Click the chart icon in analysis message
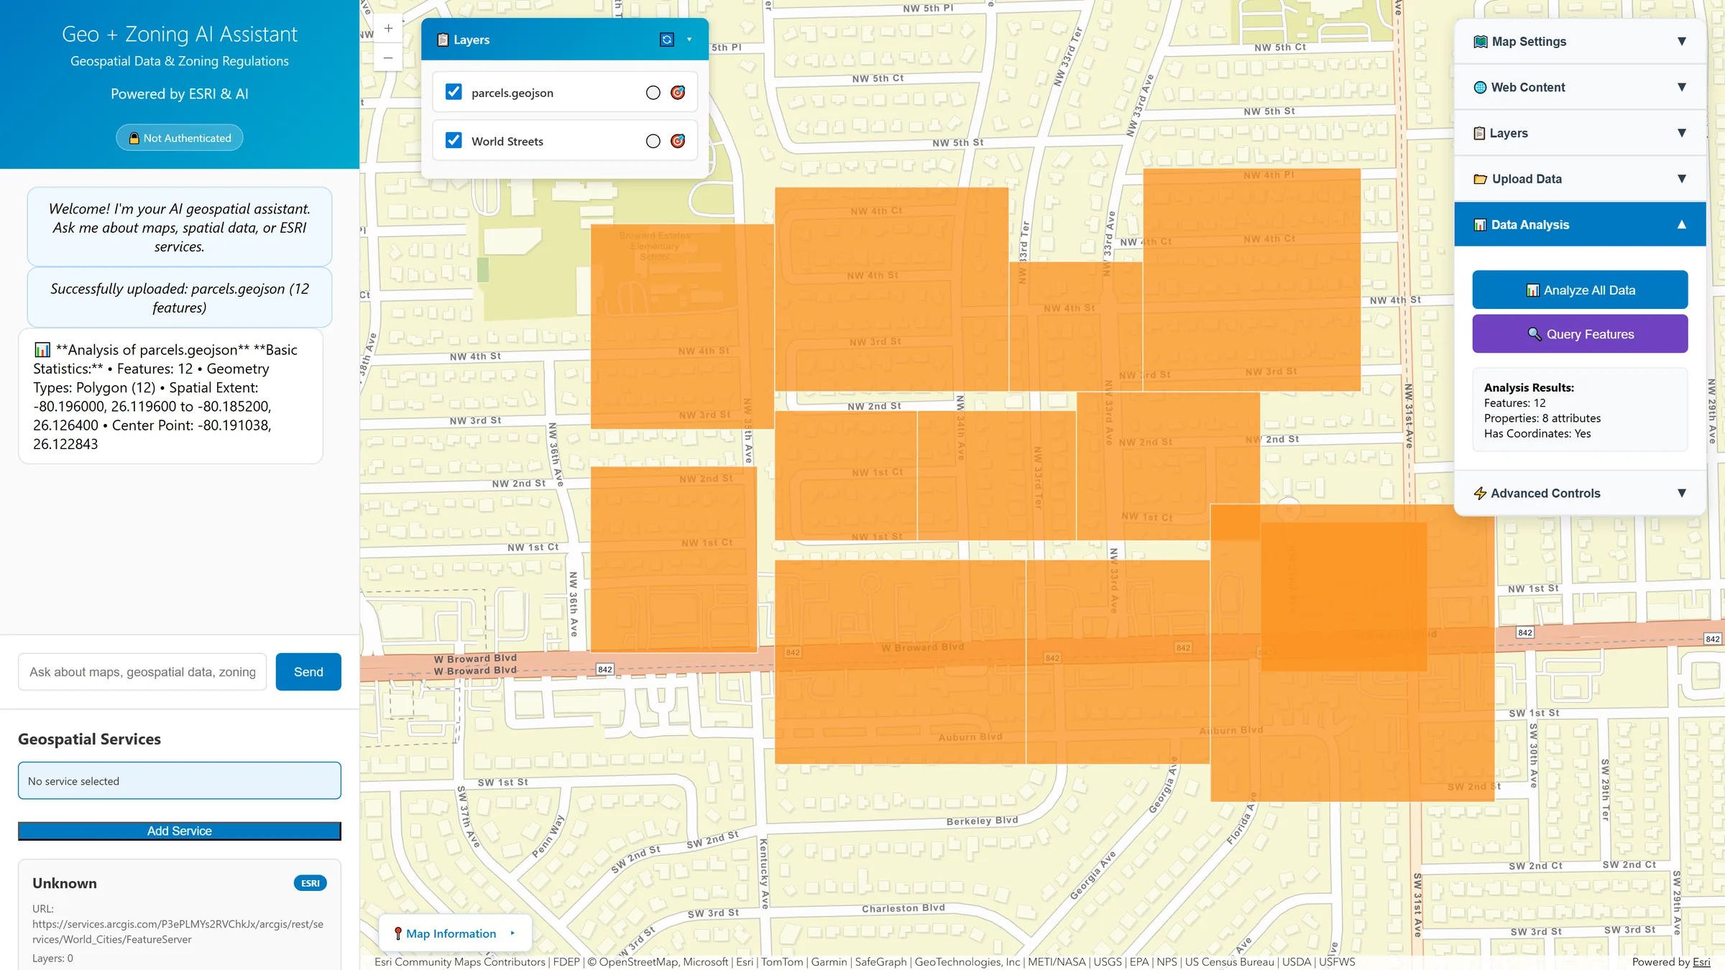This screenshot has height=970, width=1725. pos(42,350)
